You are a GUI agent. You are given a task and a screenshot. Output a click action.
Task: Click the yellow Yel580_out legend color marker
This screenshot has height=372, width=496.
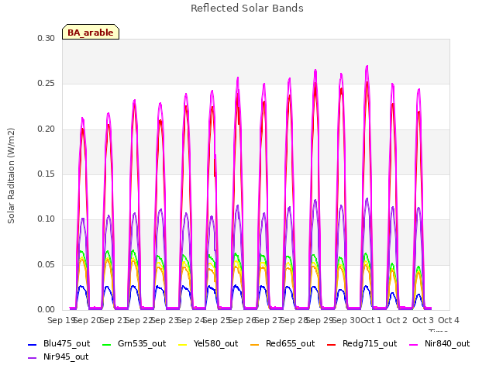(183, 344)
